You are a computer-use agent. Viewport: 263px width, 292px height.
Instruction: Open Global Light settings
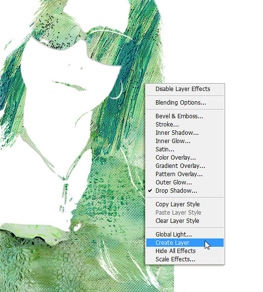point(185,235)
